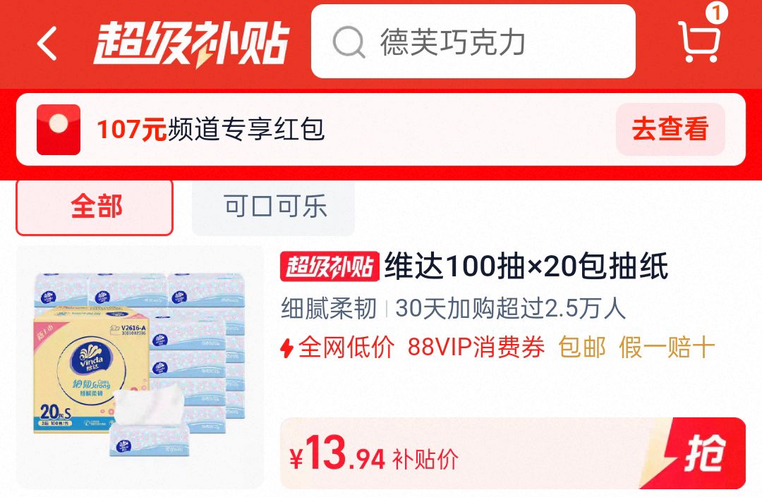Tap the 假一赔十 guarantee label
The width and height of the screenshot is (762, 497).
pyautogui.click(x=667, y=348)
